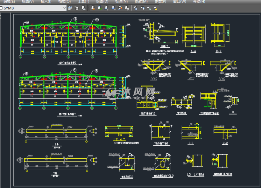The width and height of the screenshot is (261, 188).
Task: Open the 绘图(D) menu
Action: point(102,2)
